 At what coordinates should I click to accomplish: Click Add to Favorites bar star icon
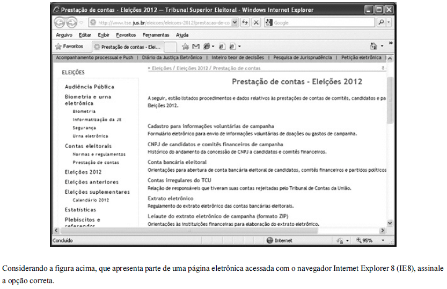(186, 47)
